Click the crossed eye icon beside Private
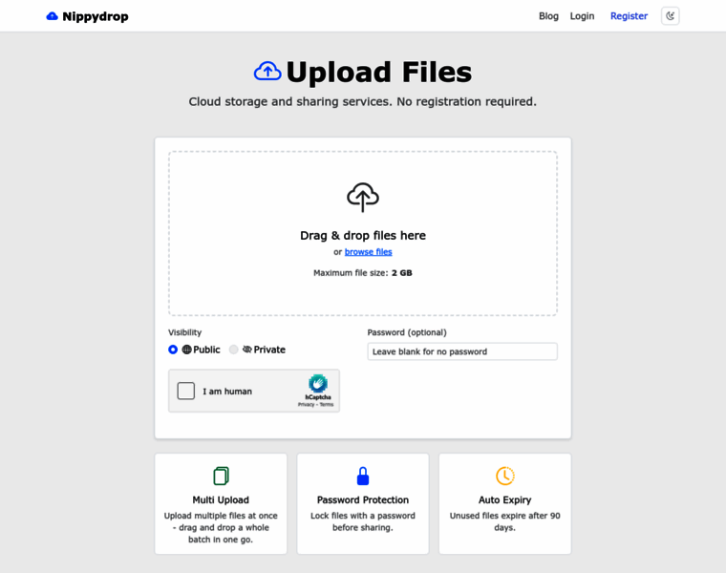This screenshot has height=573, width=726. coord(247,350)
